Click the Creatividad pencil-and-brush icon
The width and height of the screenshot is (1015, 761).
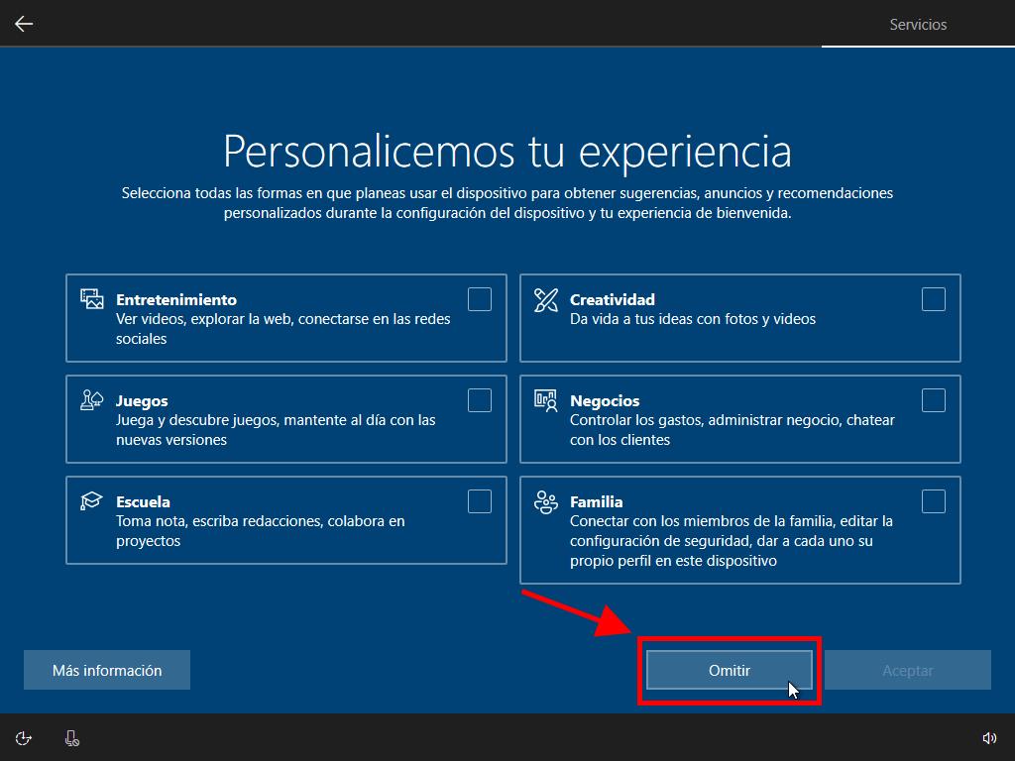click(x=545, y=299)
